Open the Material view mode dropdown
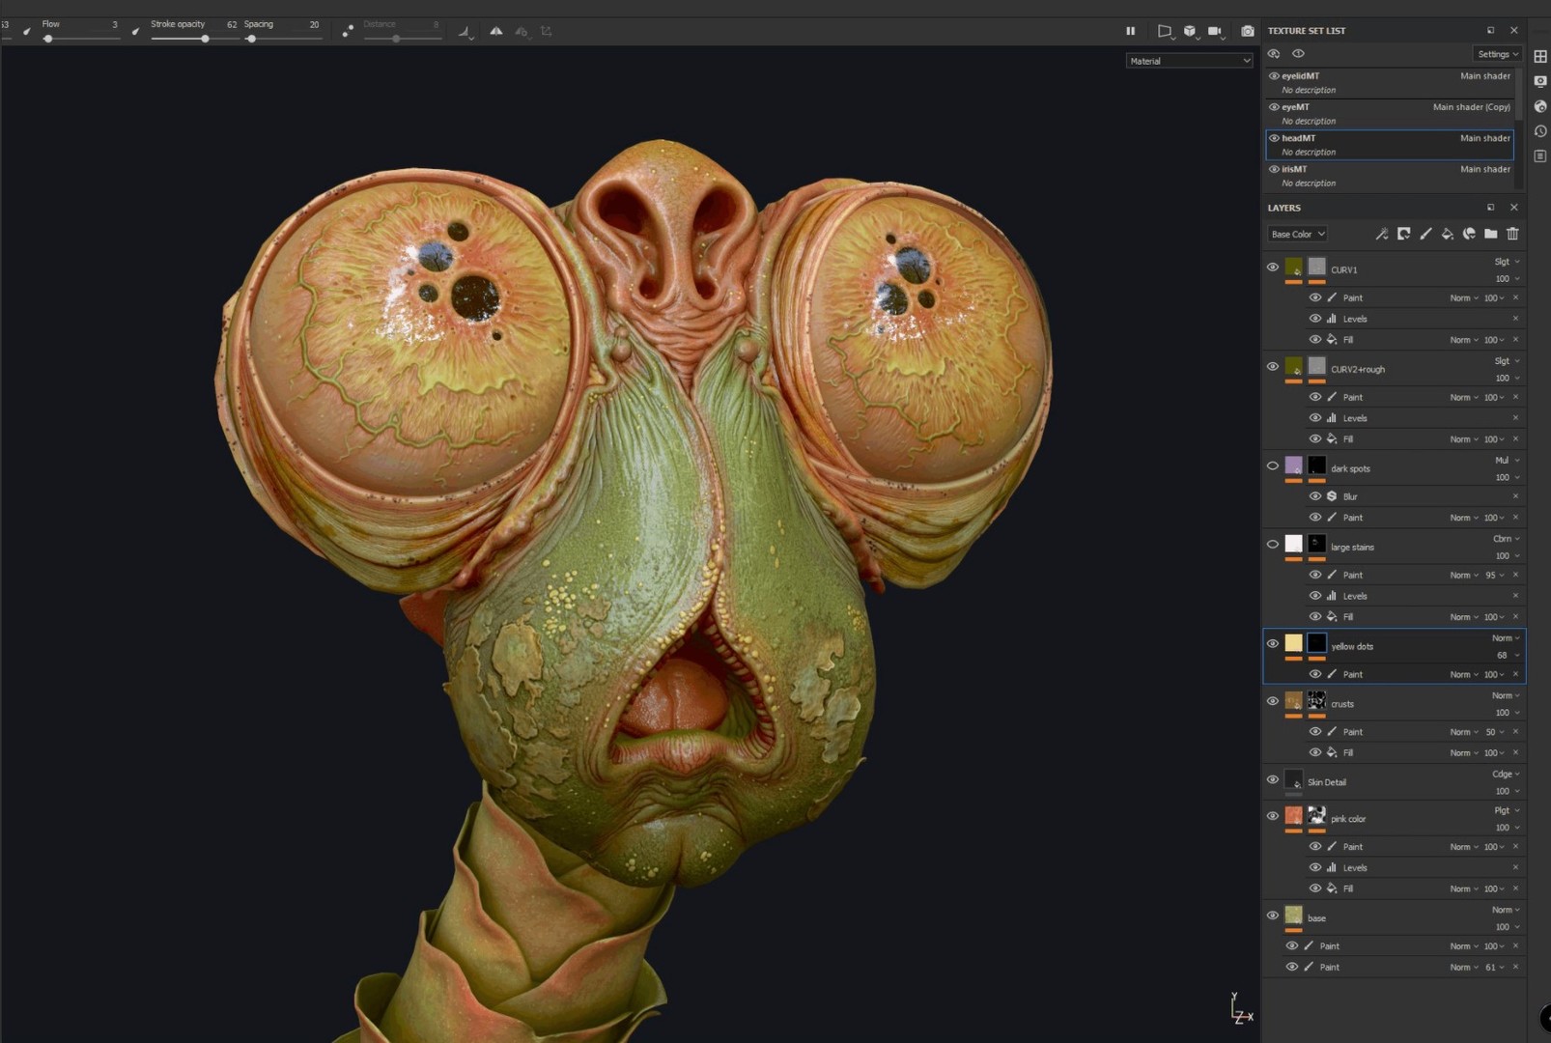Screen dimensions: 1551x1043 click(1189, 61)
